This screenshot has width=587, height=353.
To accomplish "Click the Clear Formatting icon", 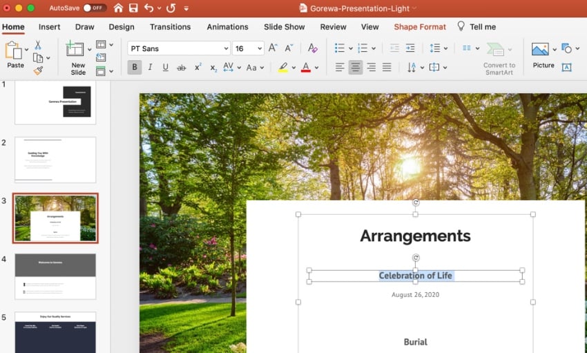I will (313, 48).
